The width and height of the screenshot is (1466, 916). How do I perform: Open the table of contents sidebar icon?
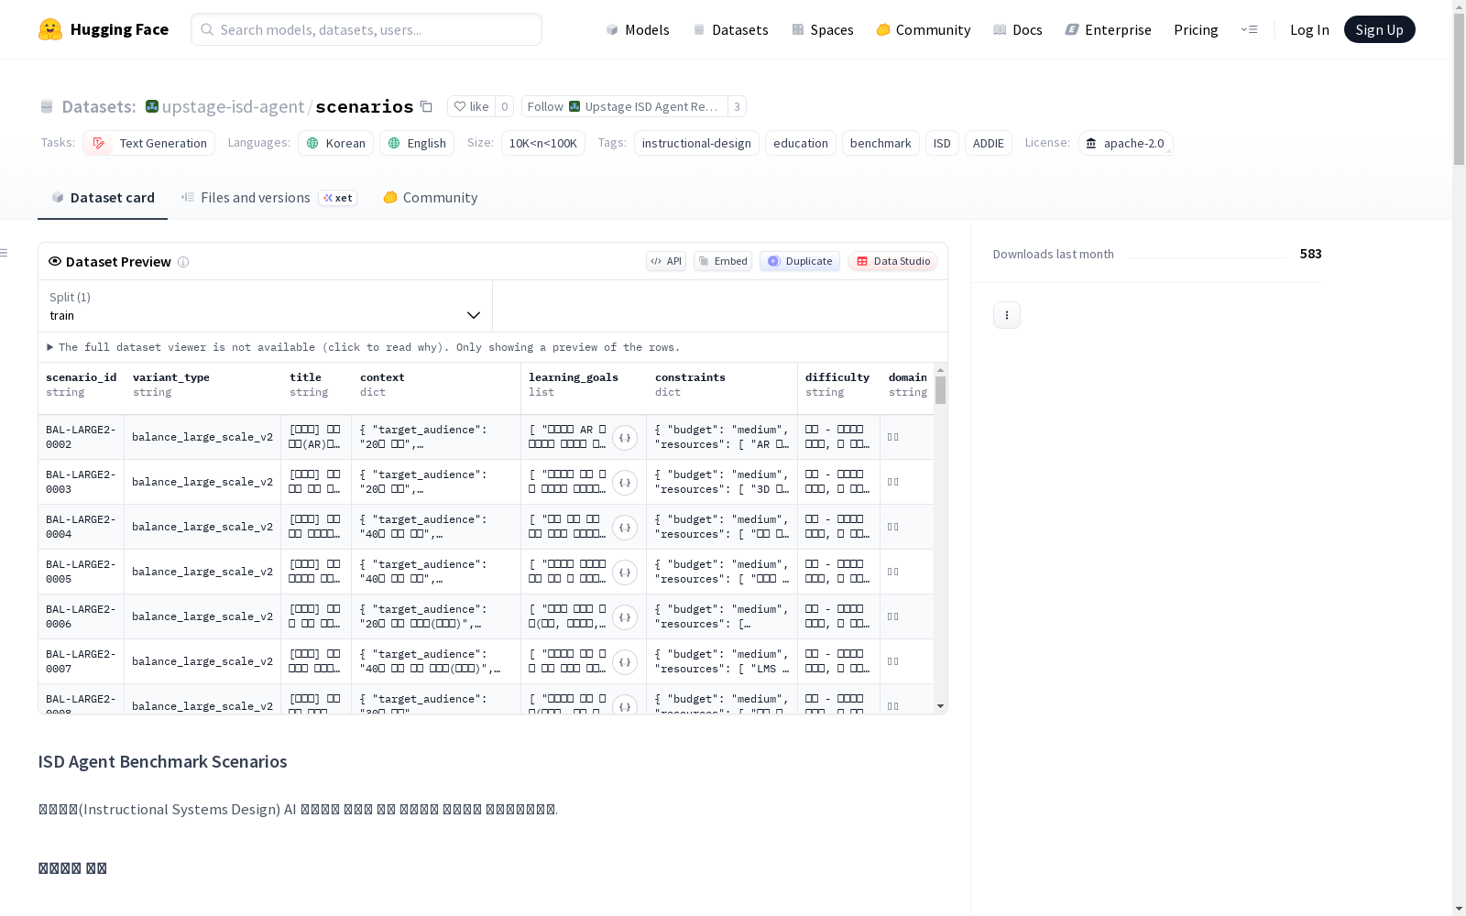tap(5, 253)
